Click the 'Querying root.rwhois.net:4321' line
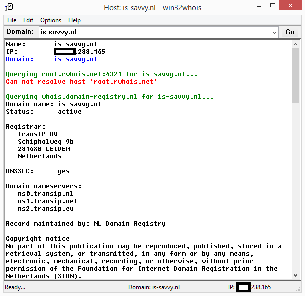Screen dimensions: 305x296 tap(102, 74)
